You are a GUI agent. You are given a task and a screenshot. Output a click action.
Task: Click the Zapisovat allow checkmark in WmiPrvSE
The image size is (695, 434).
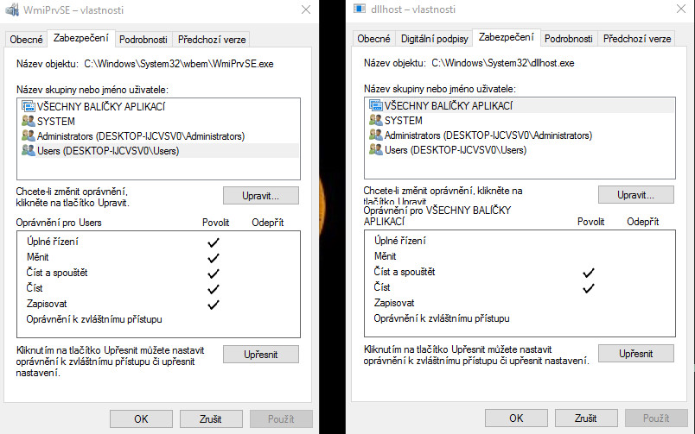click(x=214, y=304)
